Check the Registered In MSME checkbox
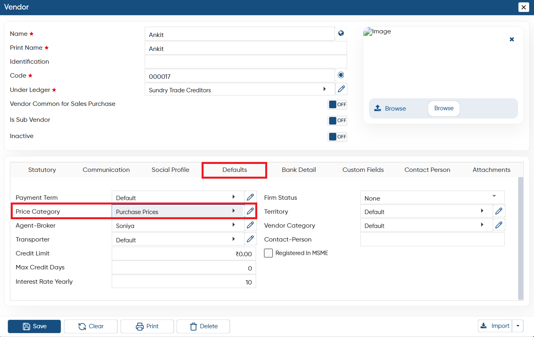The height and width of the screenshot is (337, 534). (268, 253)
